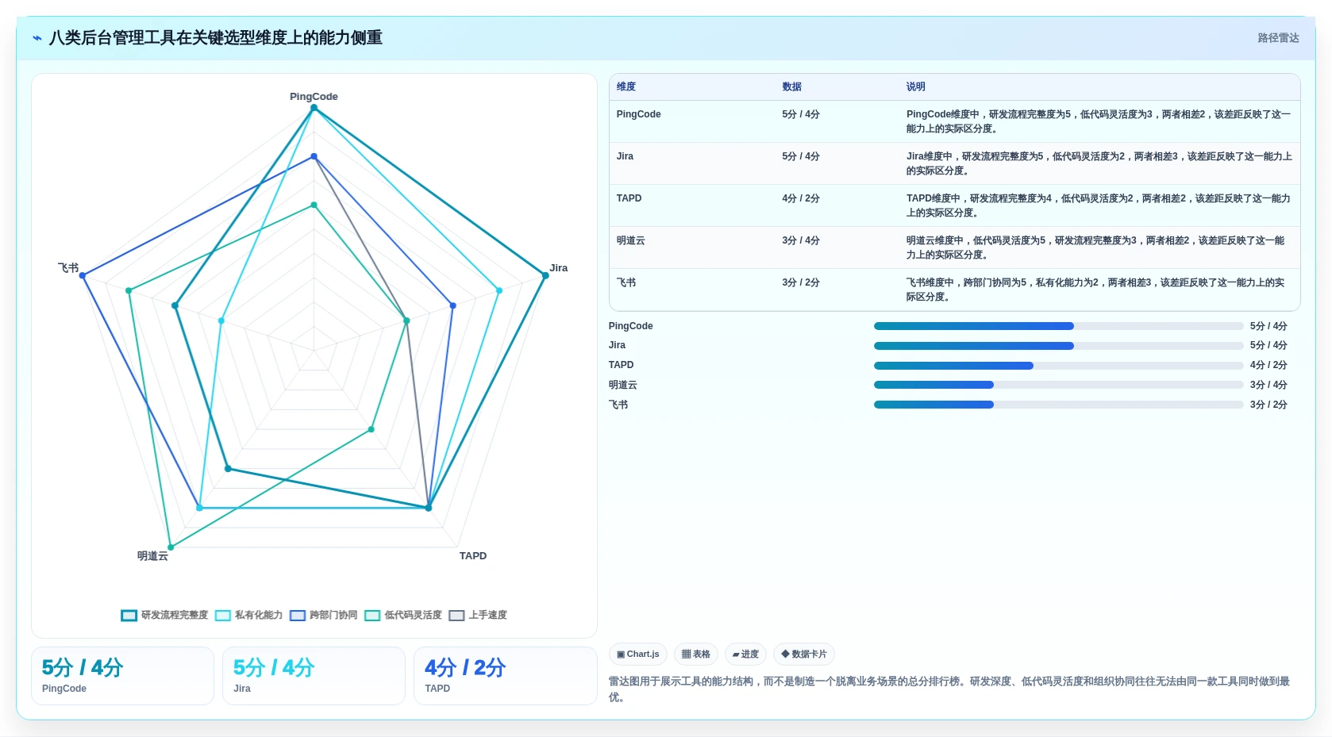Screen dimensions: 1332x737
Task: Toggle the 上手速度 legend series
Action: pos(478,615)
